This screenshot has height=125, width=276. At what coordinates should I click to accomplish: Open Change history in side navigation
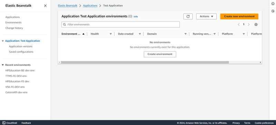point(14,28)
